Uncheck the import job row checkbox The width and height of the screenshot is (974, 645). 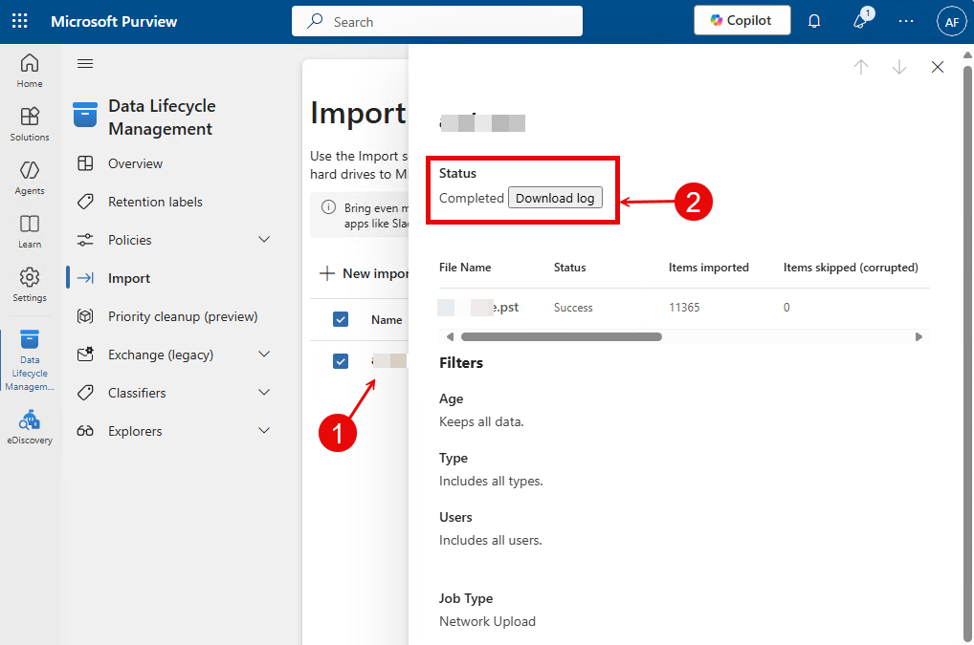tap(341, 361)
